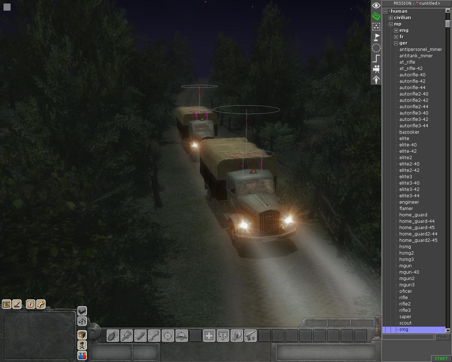This screenshot has height=362, width=452.
Task: Select oficer unit entry
Action: pyautogui.click(x=405, y=291)
